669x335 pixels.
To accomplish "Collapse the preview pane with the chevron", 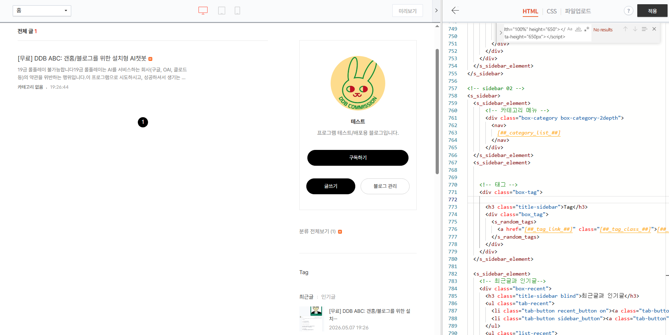I will coord(436,11).
